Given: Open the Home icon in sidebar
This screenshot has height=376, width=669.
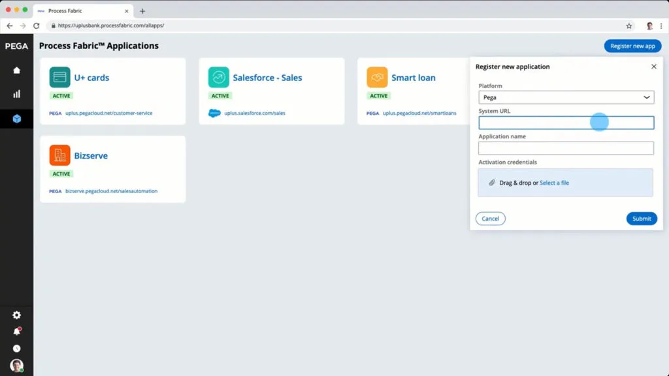Looking at the screenshot, I should pyautogui.click(x=16, y=70).
